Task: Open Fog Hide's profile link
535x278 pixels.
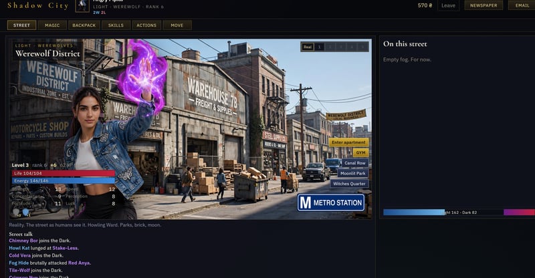Action: pos(19,263)
